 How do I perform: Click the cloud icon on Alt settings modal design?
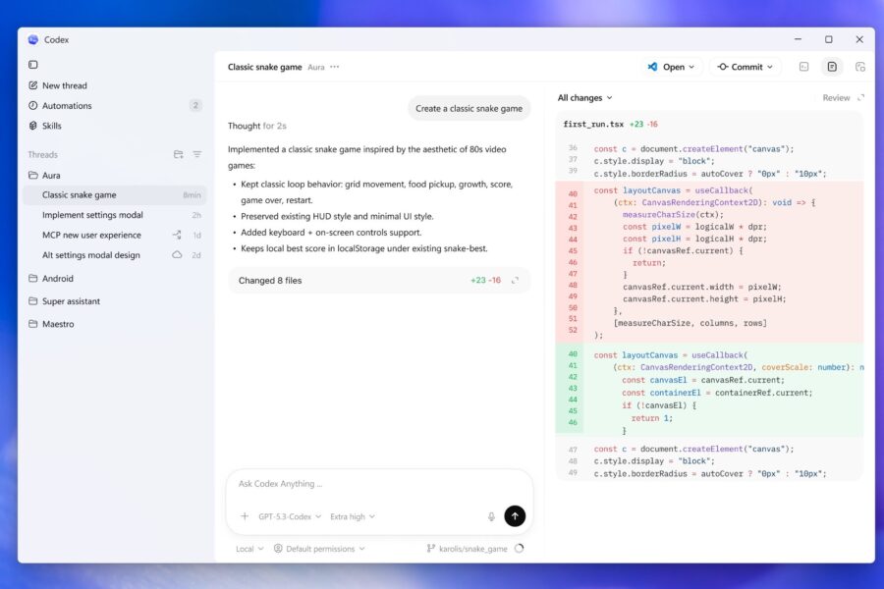click(x=177, y=254)
